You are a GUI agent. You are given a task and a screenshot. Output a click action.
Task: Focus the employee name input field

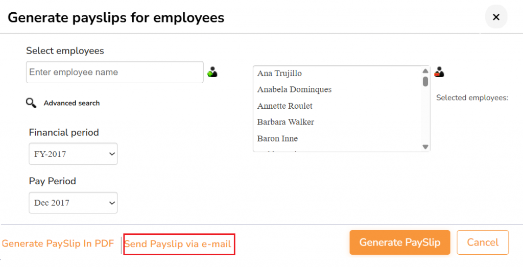[114, 72]
